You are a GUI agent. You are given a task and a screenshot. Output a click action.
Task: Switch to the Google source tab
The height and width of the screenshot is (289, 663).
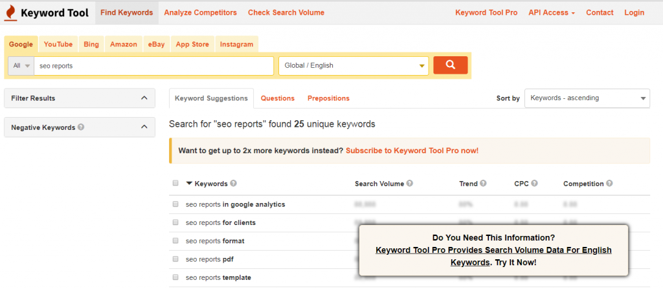pyautogui.click(x=21, y=45)
